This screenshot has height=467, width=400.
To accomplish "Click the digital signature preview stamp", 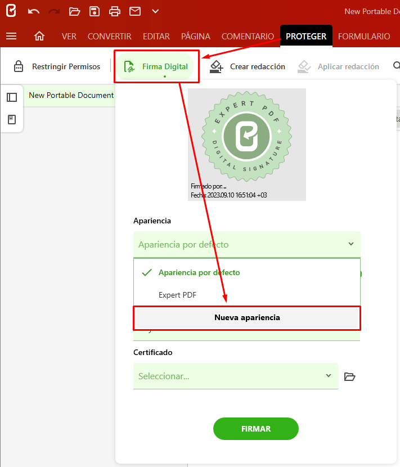I will point(246,145).
